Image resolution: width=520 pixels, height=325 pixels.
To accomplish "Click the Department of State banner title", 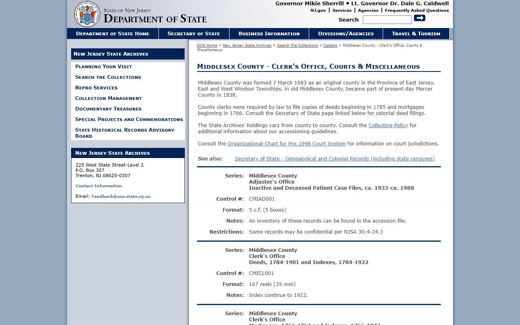I will pos(155,18).
